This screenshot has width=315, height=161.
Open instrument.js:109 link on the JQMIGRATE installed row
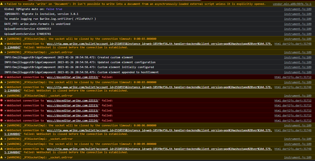298,14
